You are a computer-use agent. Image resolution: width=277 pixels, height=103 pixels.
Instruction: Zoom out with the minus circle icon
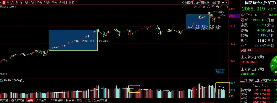[226, 7]
